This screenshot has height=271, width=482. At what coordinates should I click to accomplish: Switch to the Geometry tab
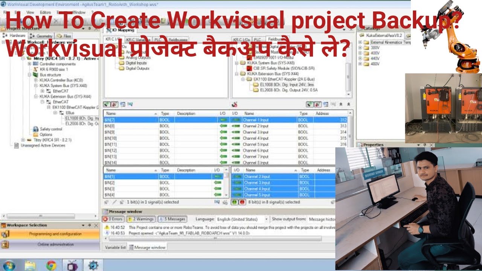(x=41, y=36)
